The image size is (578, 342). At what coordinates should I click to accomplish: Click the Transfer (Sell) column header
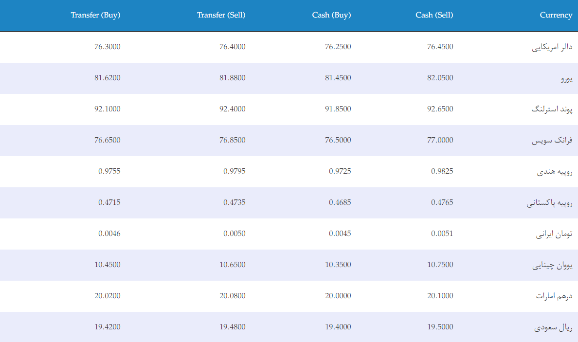coord(221,15)
